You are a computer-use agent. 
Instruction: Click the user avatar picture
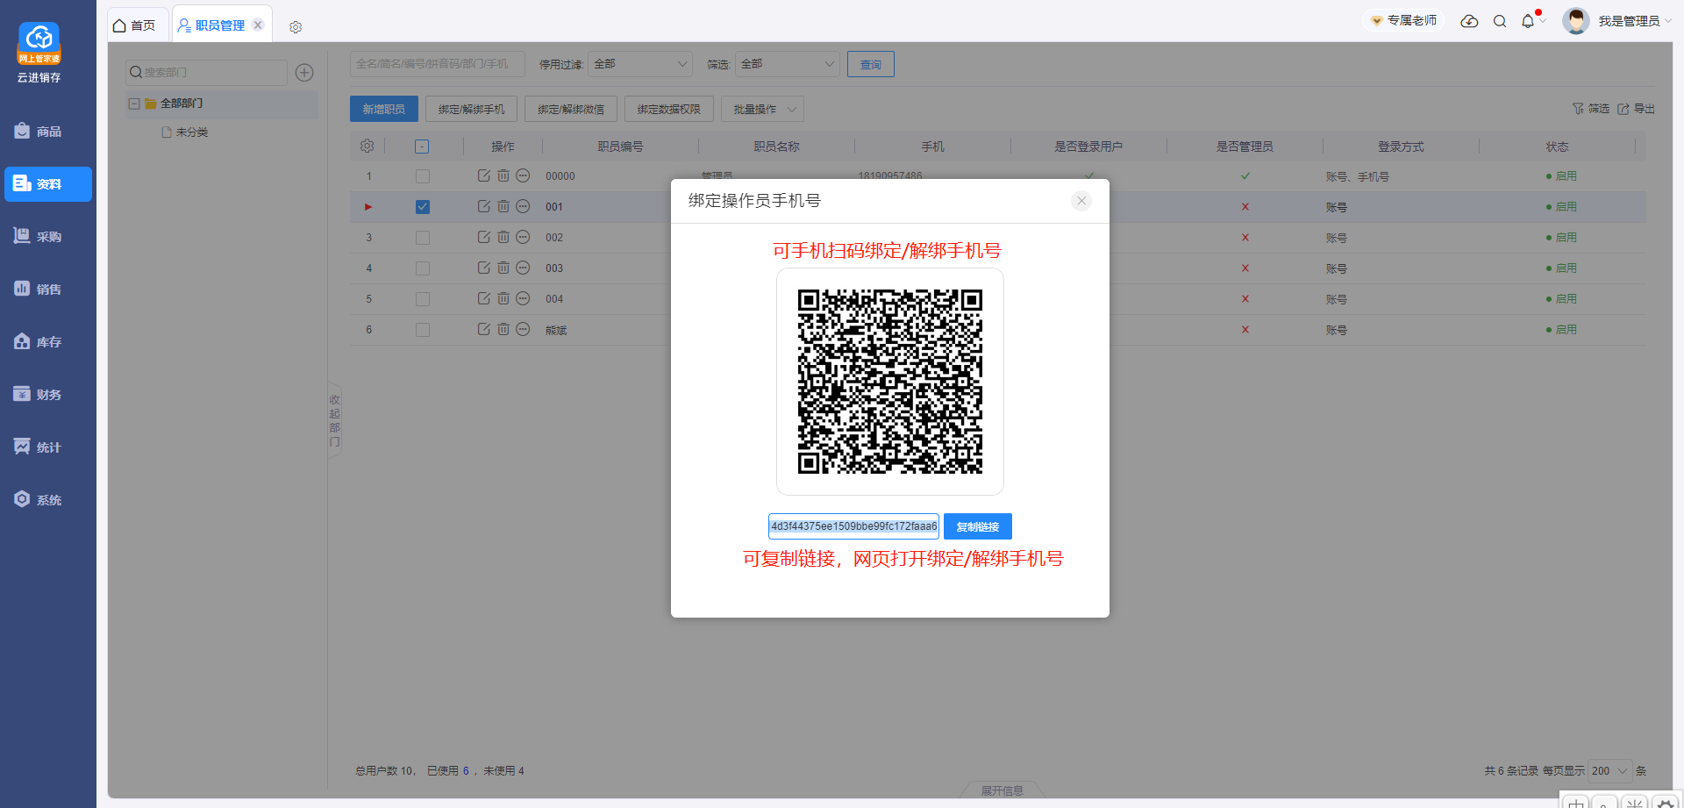(x=1575, y=21)
